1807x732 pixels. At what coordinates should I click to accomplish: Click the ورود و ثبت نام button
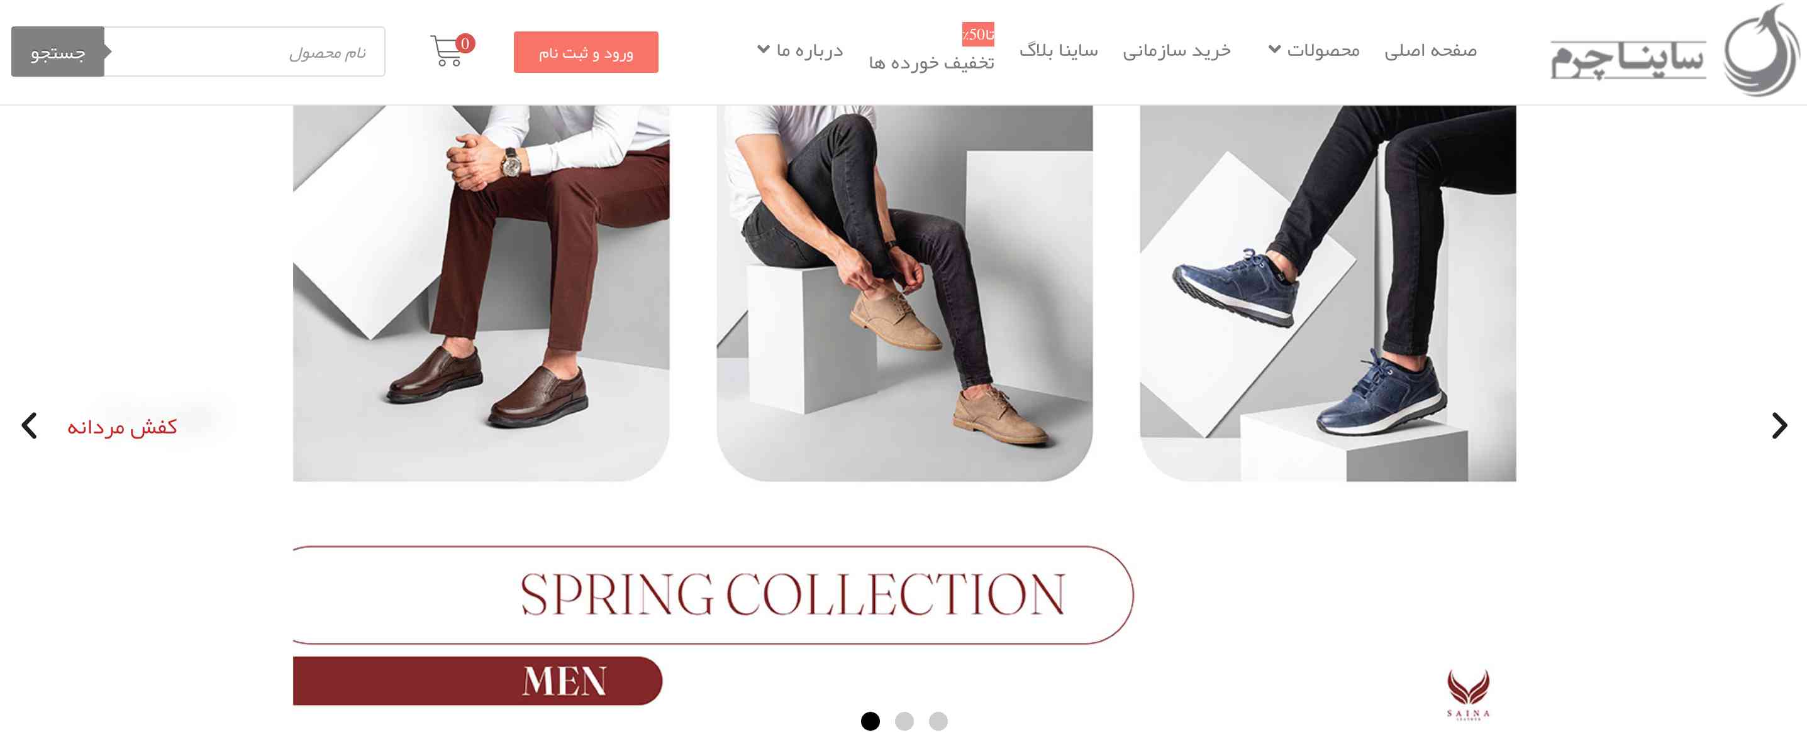point(586,53)
